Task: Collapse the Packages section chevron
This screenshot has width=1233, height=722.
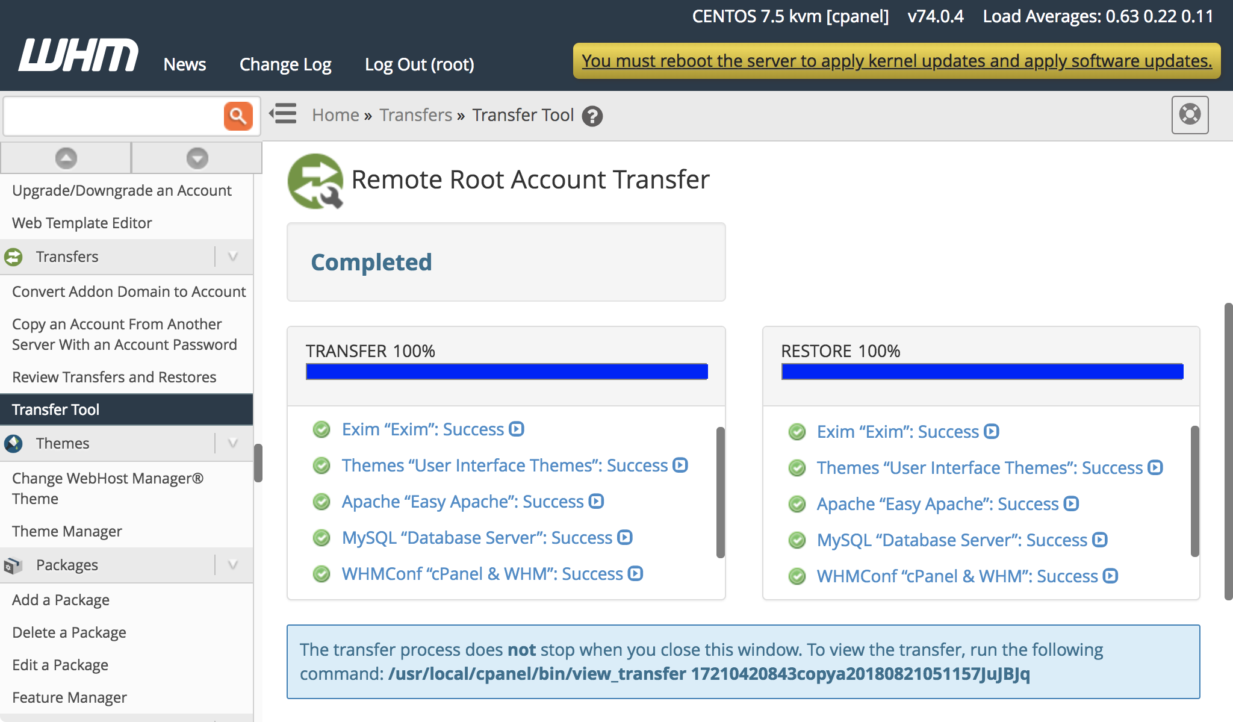Action: point(232,565)
